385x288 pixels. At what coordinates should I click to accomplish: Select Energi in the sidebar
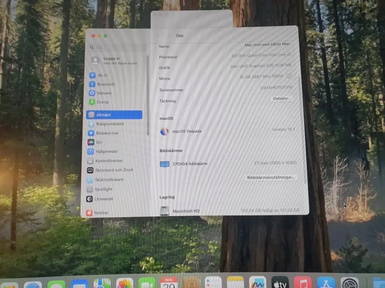click(102, 102)
